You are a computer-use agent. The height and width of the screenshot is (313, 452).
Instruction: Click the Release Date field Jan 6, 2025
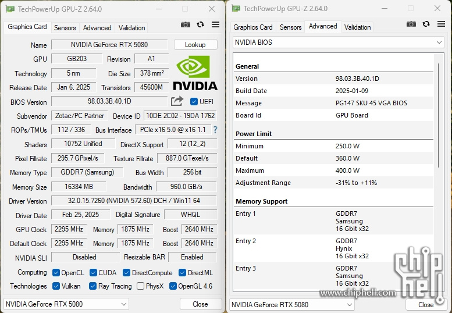tap(73, 87)
